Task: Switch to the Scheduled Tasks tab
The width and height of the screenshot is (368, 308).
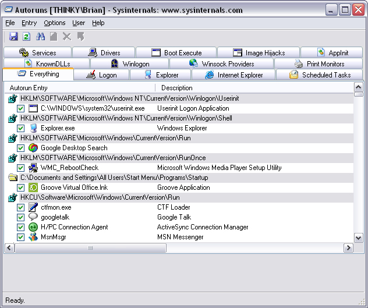Action: click(320, 75)
